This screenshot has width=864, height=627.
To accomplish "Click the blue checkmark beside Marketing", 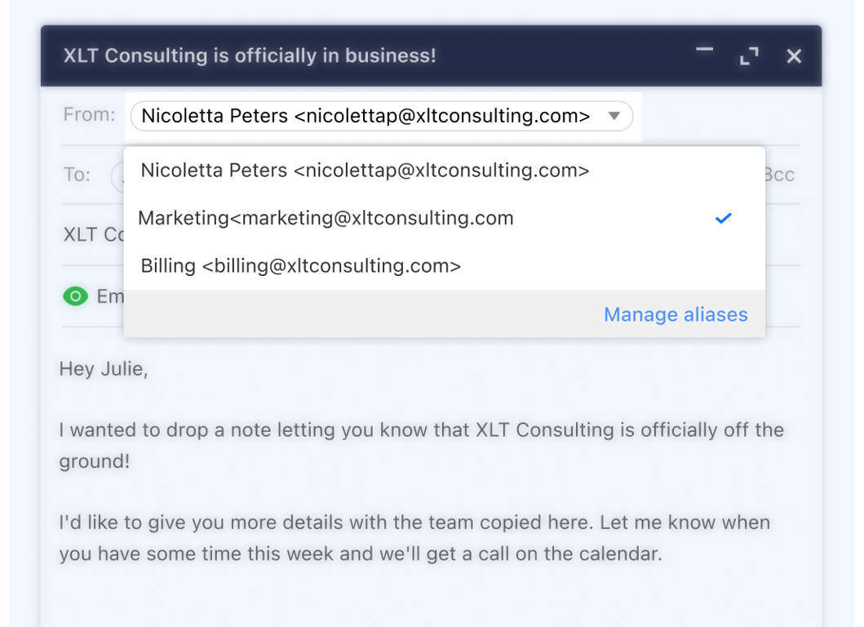I will tap(723, 218).
